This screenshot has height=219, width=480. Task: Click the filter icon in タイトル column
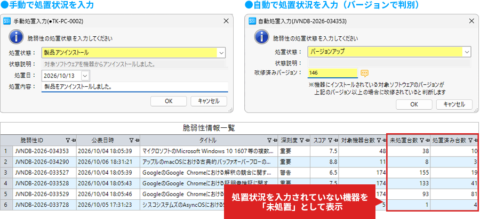[269, 140]
